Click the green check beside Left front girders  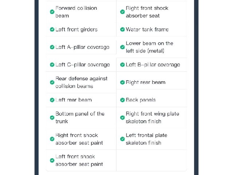pyautogui.click(x=52, y=30)
